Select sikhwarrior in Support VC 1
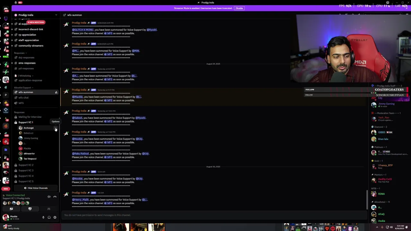Image resolution: width=411 pixels, height=231 pixels. tap(29, 153)
